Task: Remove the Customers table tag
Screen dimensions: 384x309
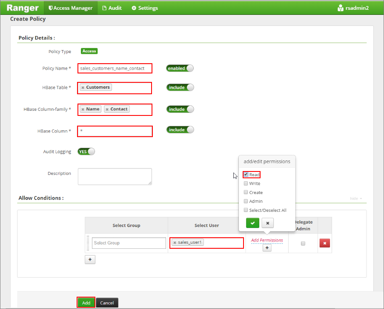Action: 83,87
